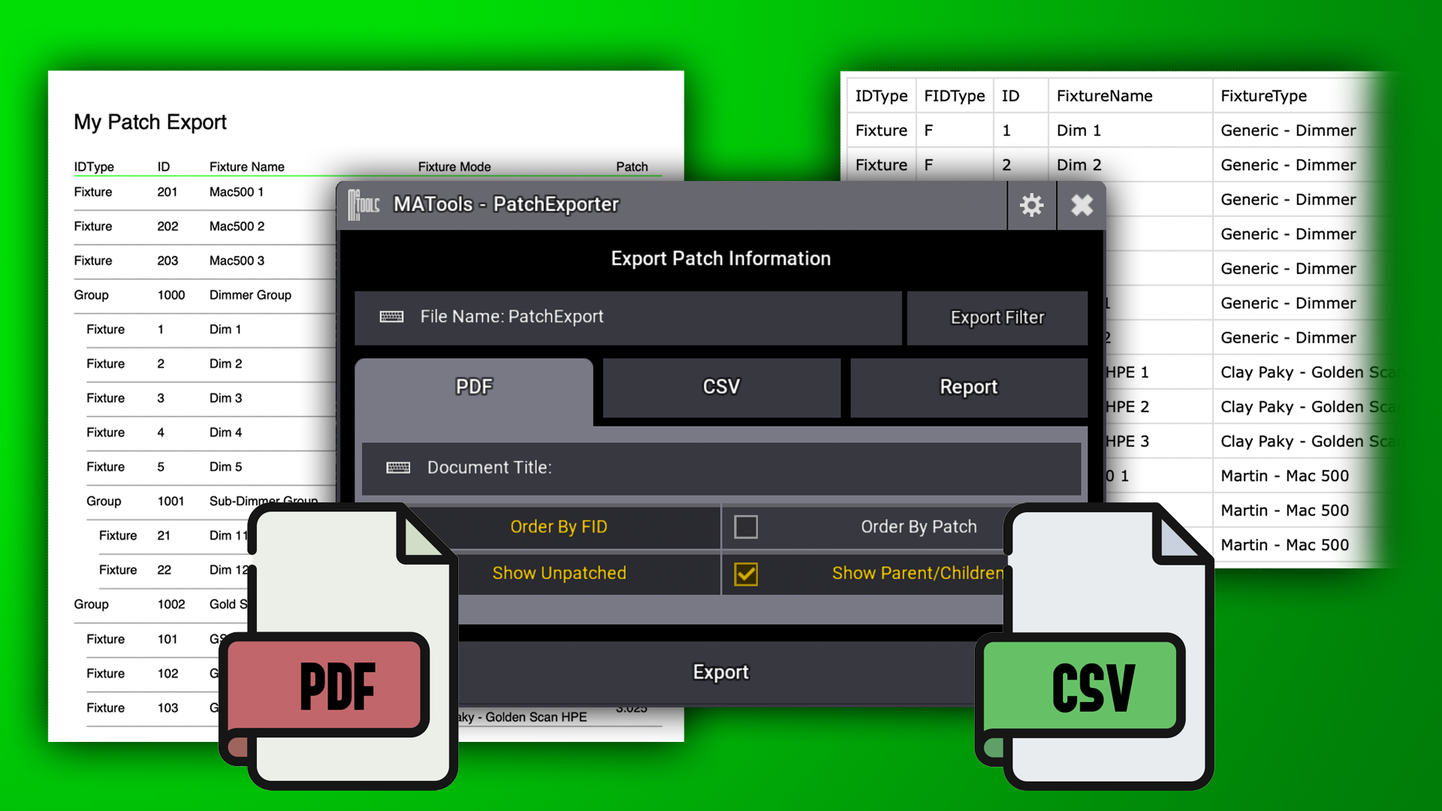Screen dimensions: 1442x811
Task: Click Fixture Mode column header in PDF
Action: coord(454,167)
